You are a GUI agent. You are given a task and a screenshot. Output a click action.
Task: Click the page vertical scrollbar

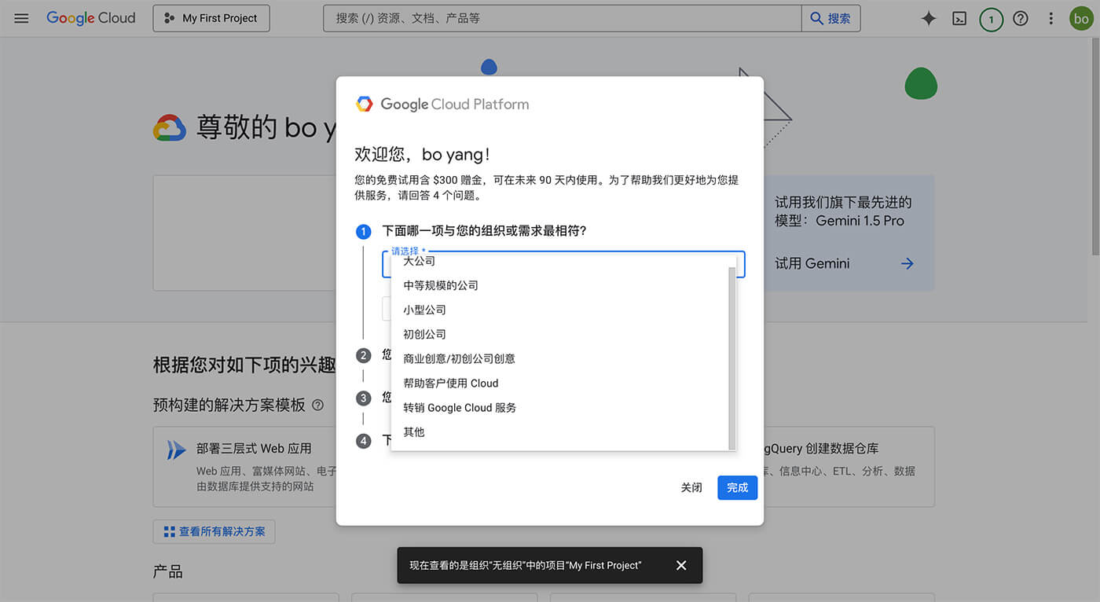point(1094,148)
